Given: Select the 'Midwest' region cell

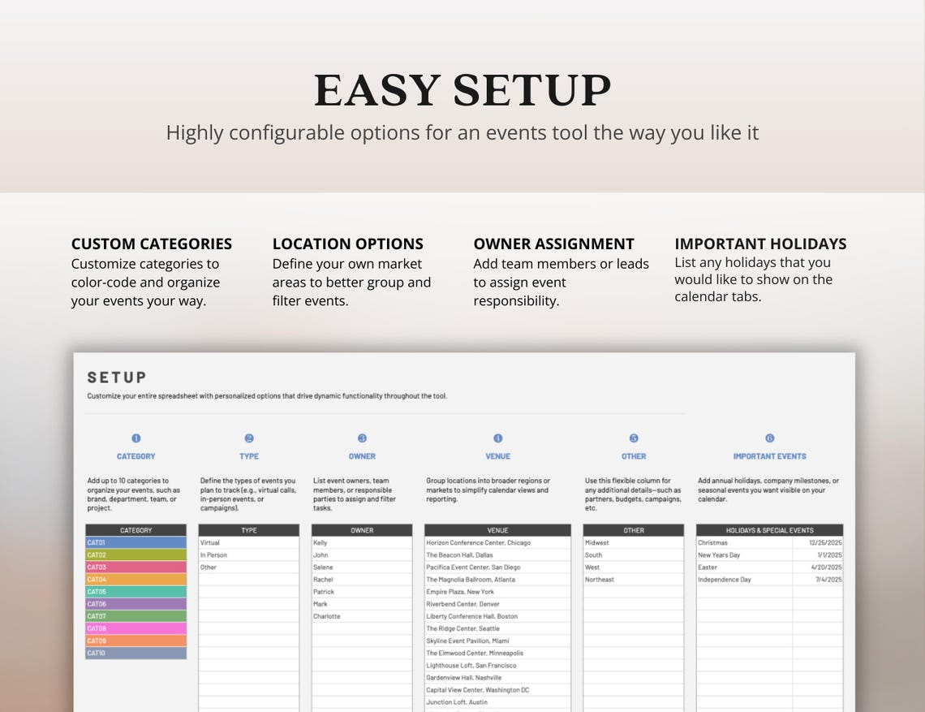Looking at the screenshot, I should (x=634, y=542).
